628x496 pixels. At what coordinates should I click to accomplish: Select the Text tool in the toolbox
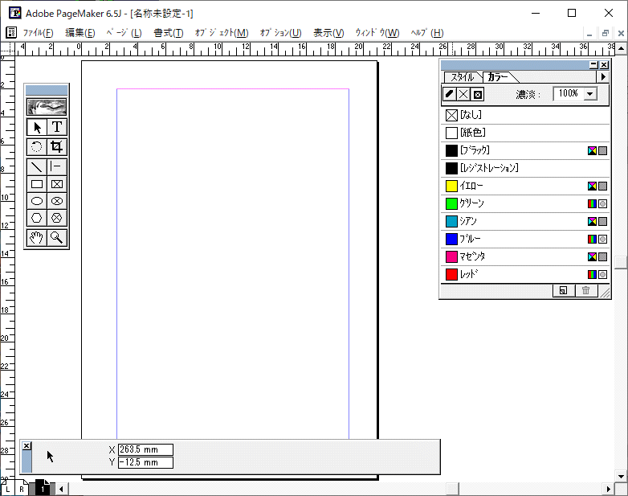tap(57, 127)
